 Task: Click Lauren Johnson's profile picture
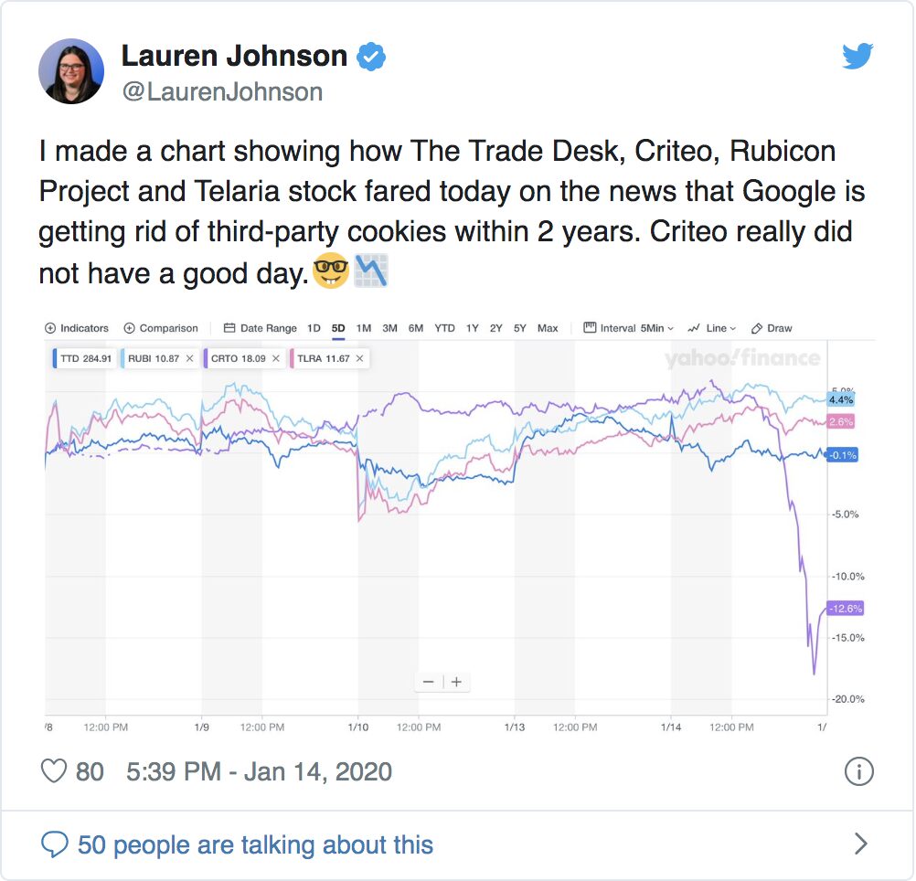coord(71,70)
